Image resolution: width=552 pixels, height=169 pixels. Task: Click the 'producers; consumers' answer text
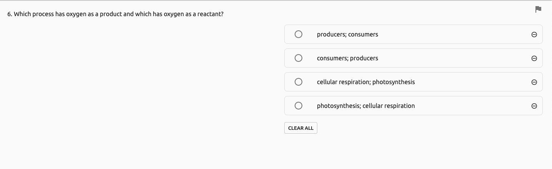click(x=347, y=35)
